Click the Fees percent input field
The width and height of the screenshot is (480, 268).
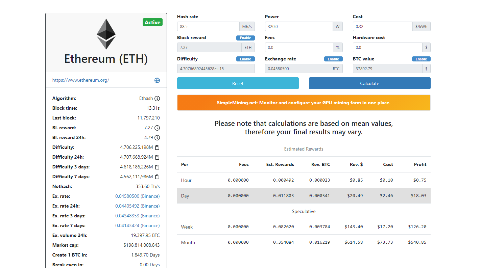pyautogui.click(x=299, y=48)
